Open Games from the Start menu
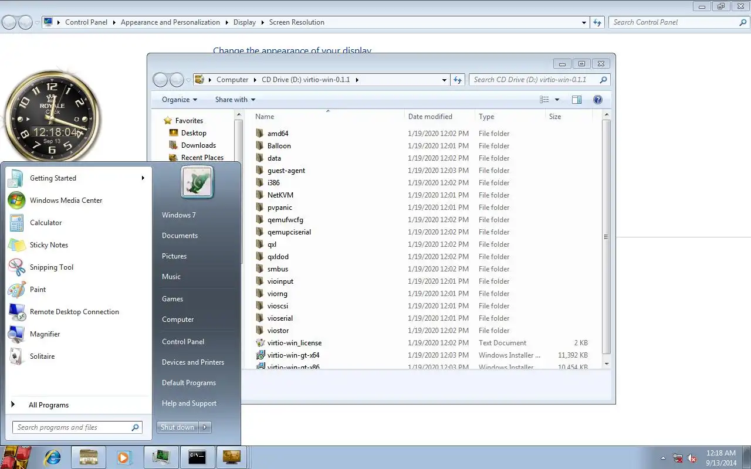This screenshot has height=469, width=751. 172,299
